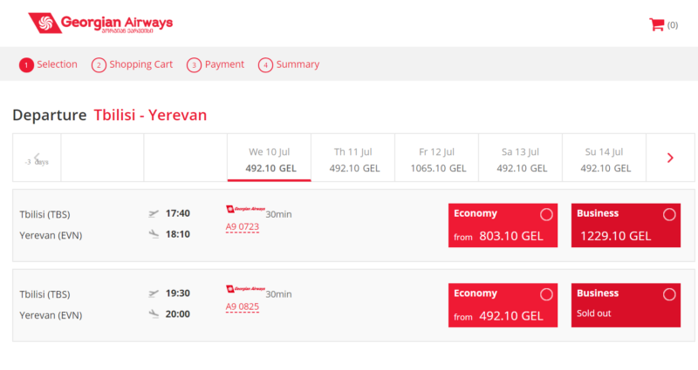698x370 pixels.
Task: Click the step 2 circle icon
Action: click(99, 65)
